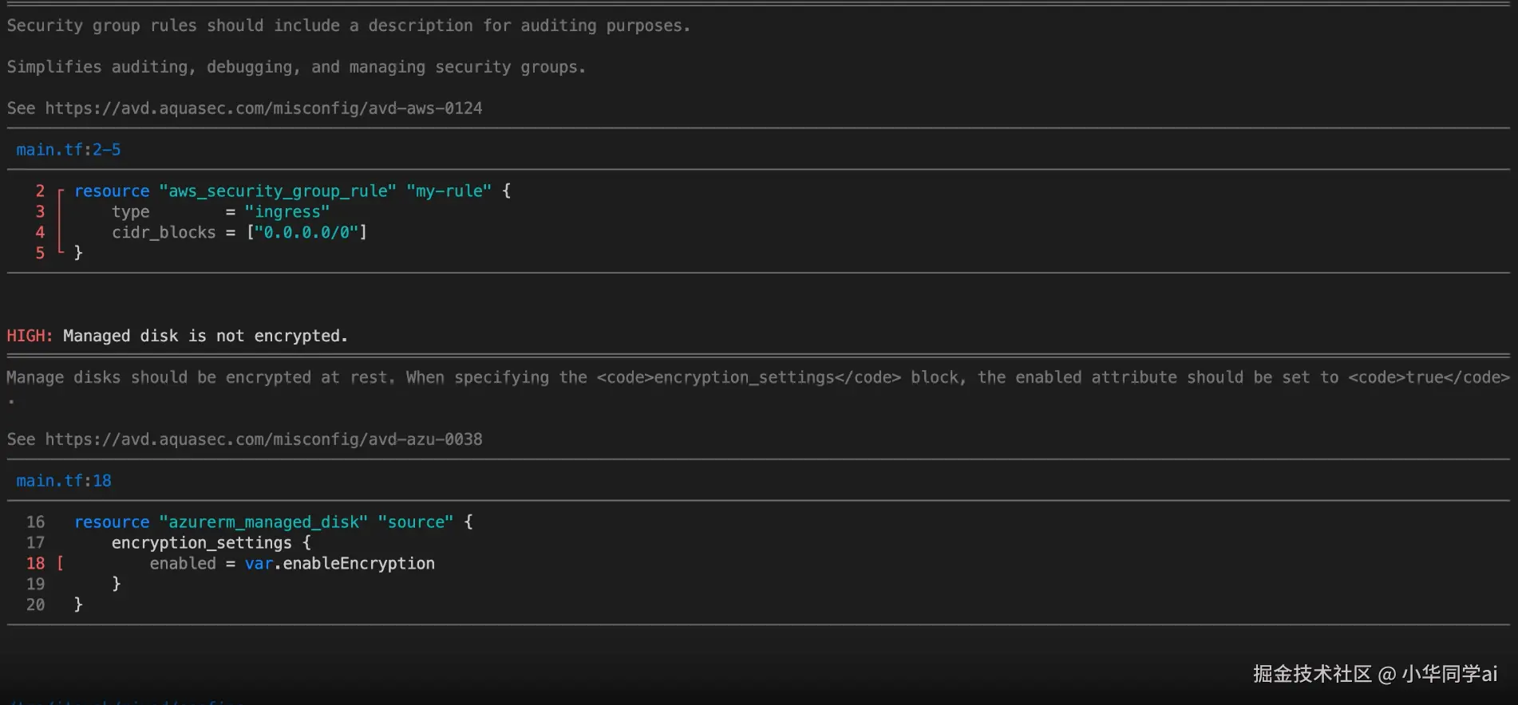The width and height of the screenshot is (1518, 705).
Task: Open the avd-azu-0038 documentation URL
Action: tap(263, 439)
